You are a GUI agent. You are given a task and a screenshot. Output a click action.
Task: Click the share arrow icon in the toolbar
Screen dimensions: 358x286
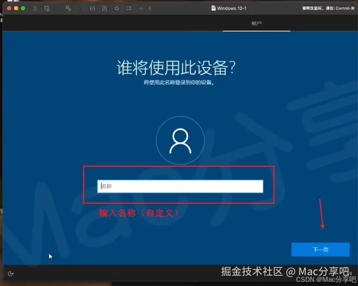pos(140,8)
